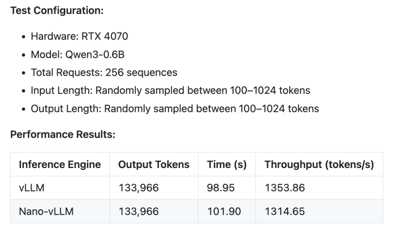Click the 1353.86 throughput cell
This screenshot has width=394, height=230.
pyautogui.click(x=319, y=188)
